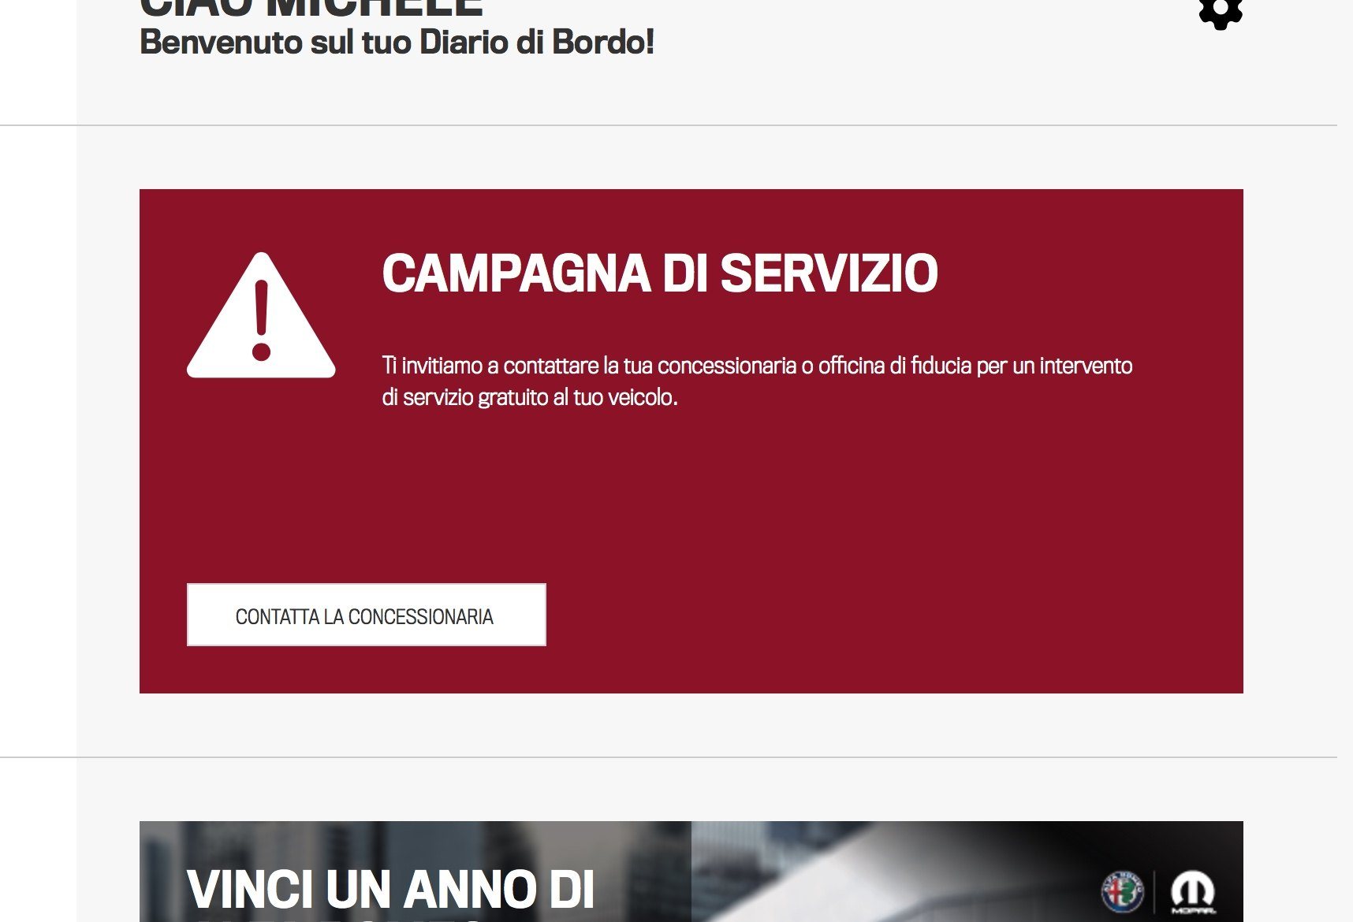Click the exclamation mark inside the triangle

tap(262, 320)
